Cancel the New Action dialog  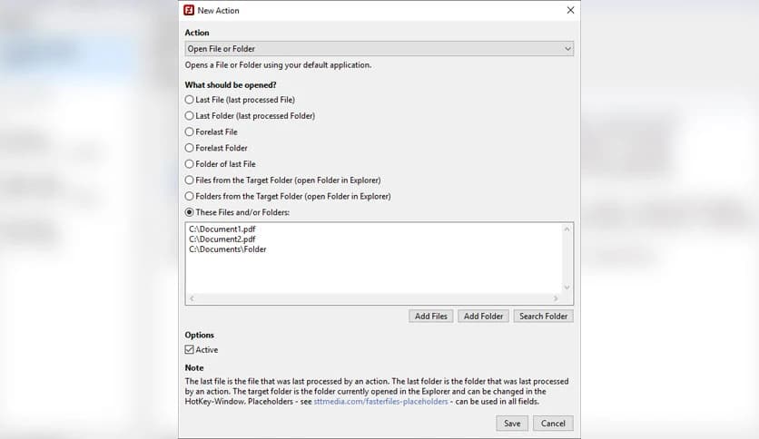click(553, 424)
